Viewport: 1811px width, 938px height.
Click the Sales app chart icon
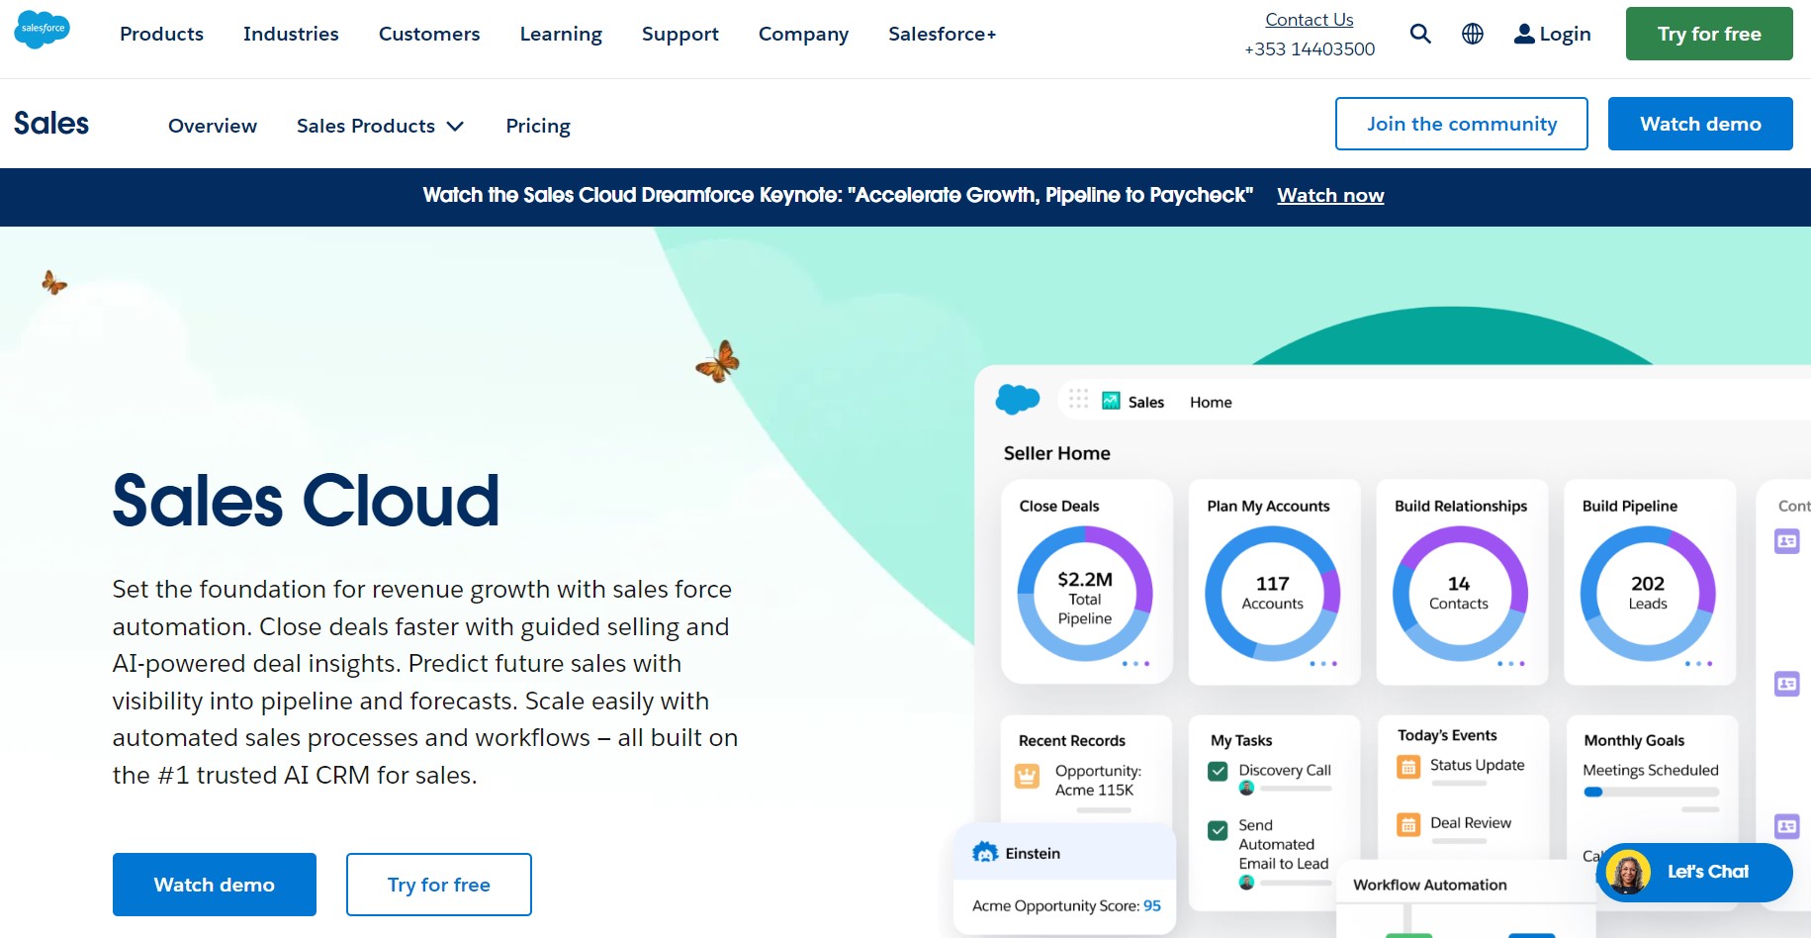pyautogui.click(x=1111, y=401)
